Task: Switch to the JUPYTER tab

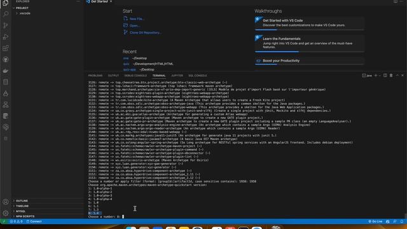Action: tap(177, 76)
